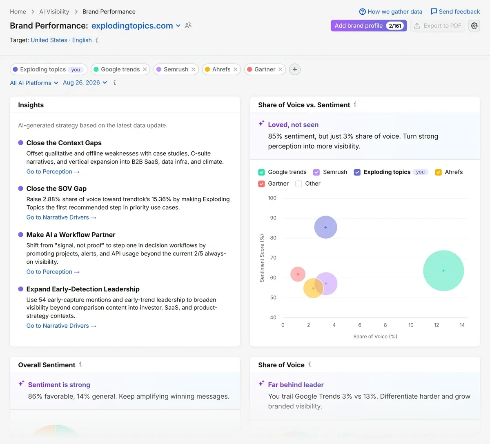490x444 pixels.
Task: Remove Ahrefs competitor chip
Action: coord(235,69)
